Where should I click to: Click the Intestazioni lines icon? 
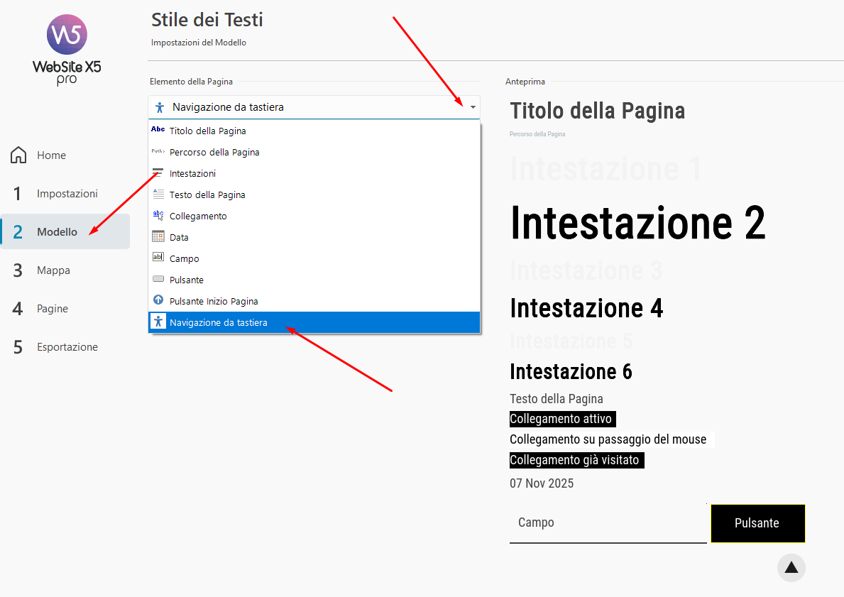(158, 173)
